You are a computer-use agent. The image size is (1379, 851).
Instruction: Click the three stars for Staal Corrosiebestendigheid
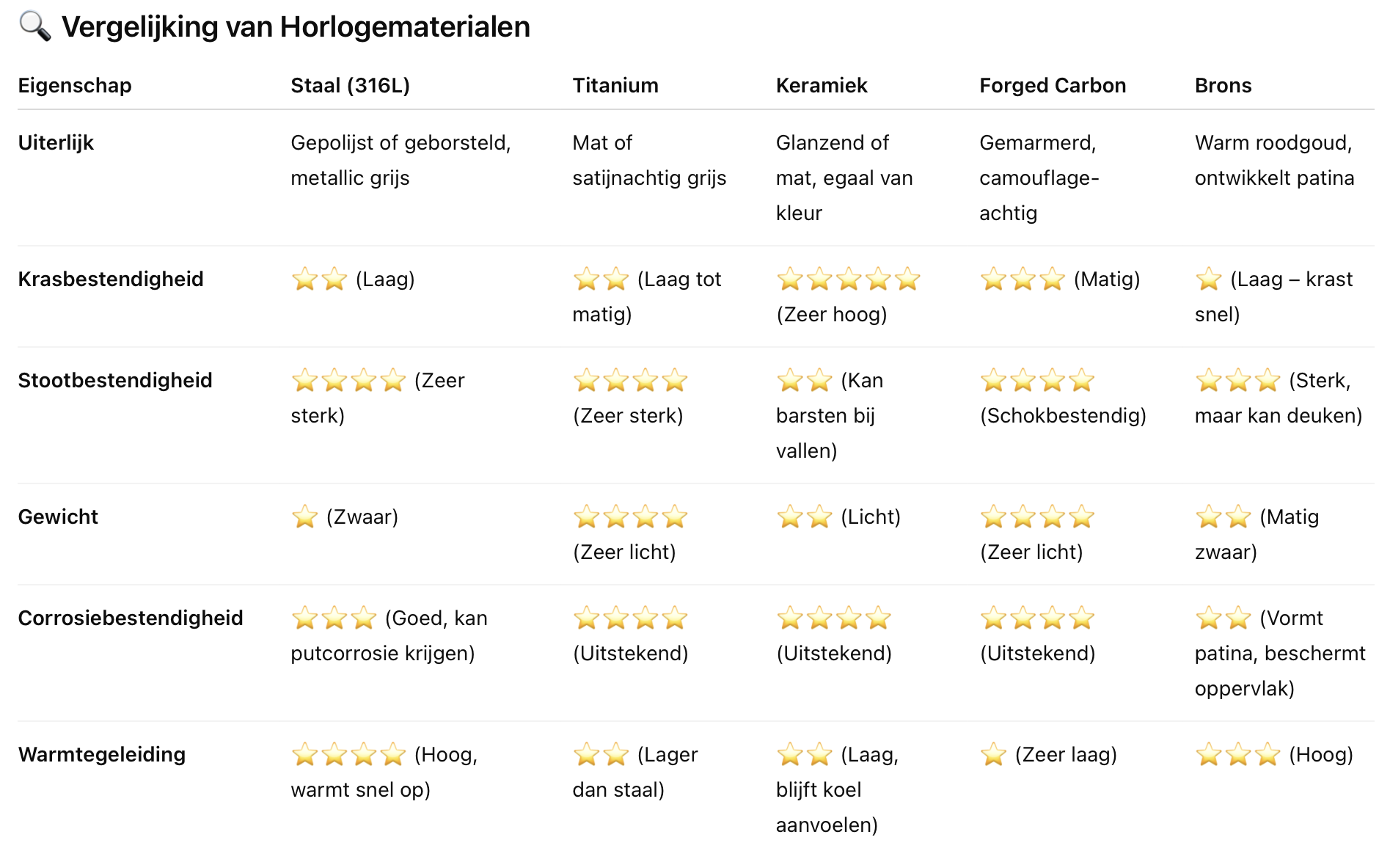point(334,618)
